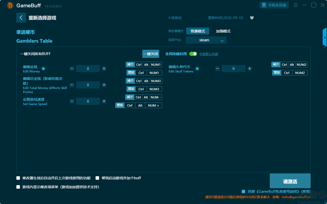Click the 恢复默认热键 restore default hotkeys link
The width and height of the screenshot is (327, 204).
(x=209, y=54)
